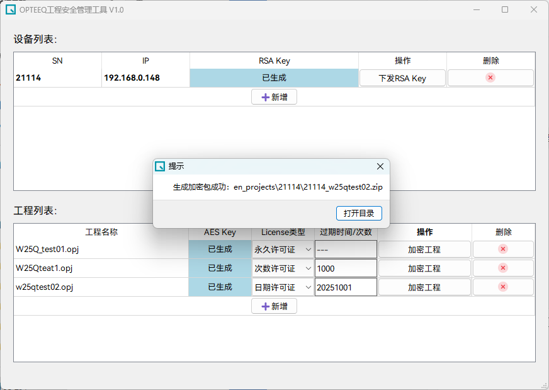549x390 pixels.
Task: Delete W25Q_test01.opj using red X icon
Action: click(503, 249)
